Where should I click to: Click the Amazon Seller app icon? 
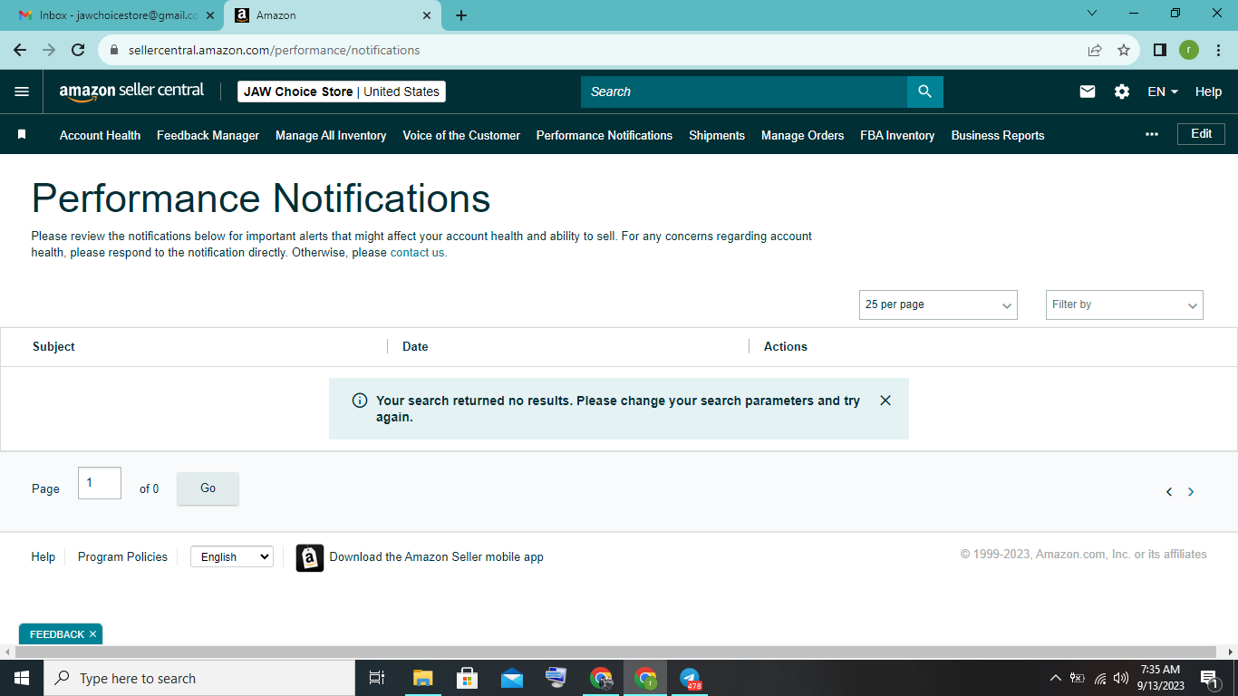(x=310, y=557)
